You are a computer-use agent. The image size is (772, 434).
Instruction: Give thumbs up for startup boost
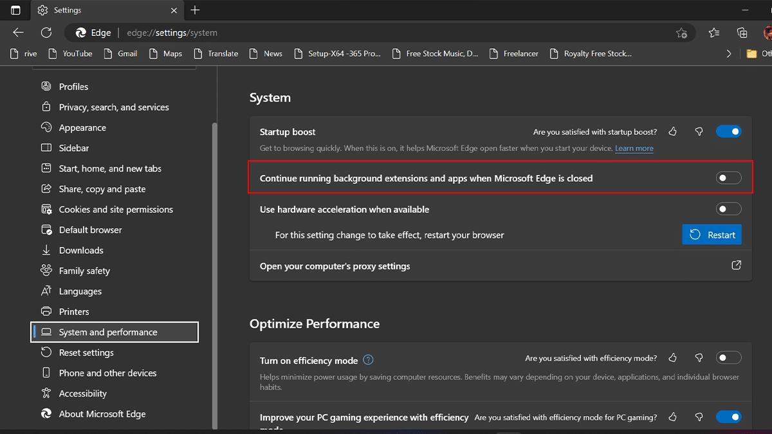(x=673, y=132)
